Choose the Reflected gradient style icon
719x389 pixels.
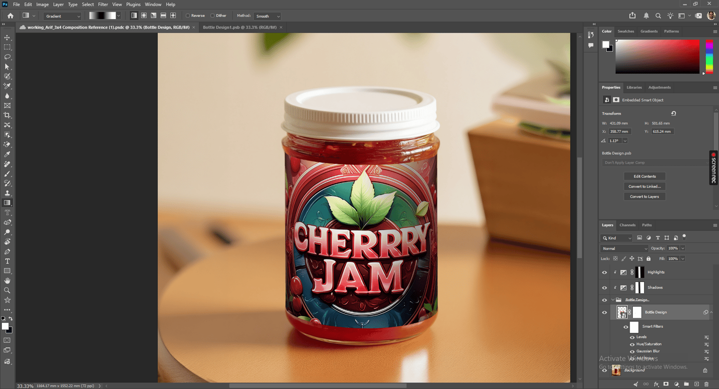pyautogui.click(x=163, y=15)
